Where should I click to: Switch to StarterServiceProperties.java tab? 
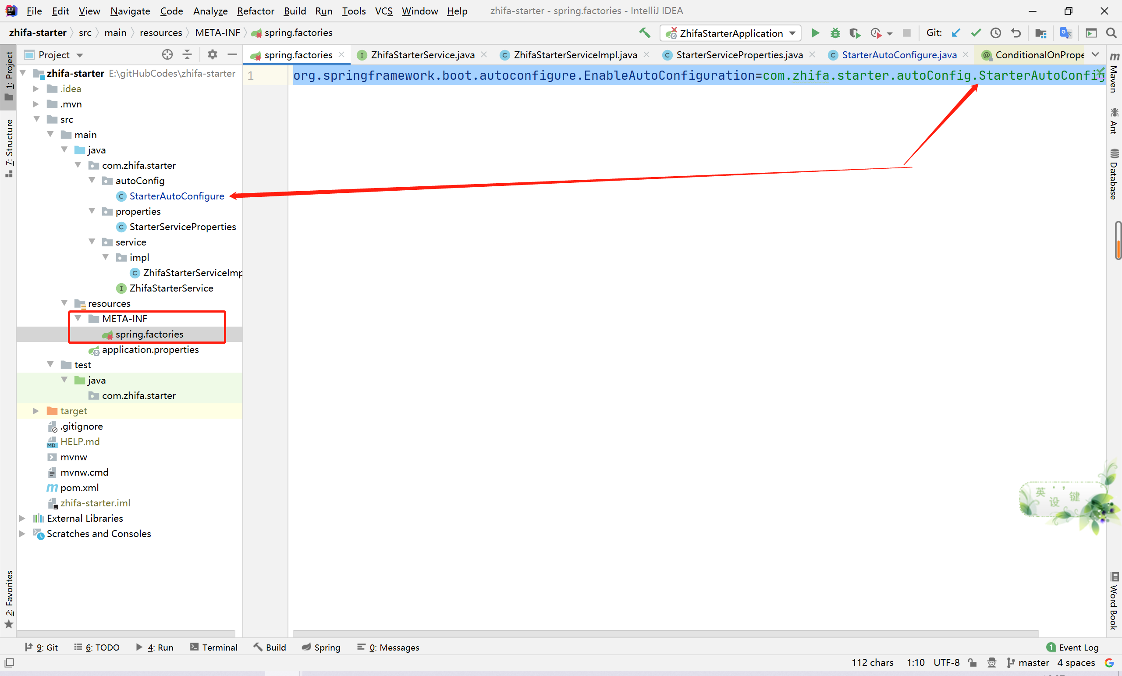click(x=739, y=55)
